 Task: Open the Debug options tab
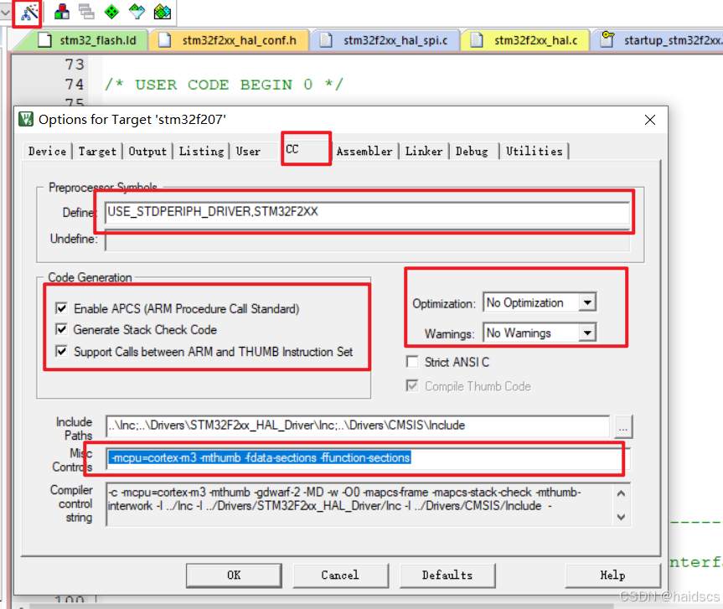473,152
